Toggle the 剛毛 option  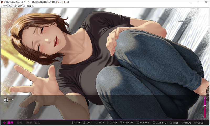click(x=29, y=123)
